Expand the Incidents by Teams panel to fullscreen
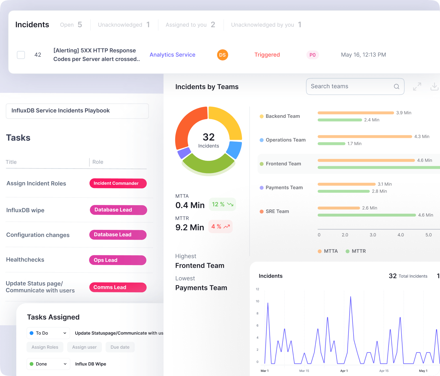Viewport: 440px width, 376px height. [x=417, y=86]
